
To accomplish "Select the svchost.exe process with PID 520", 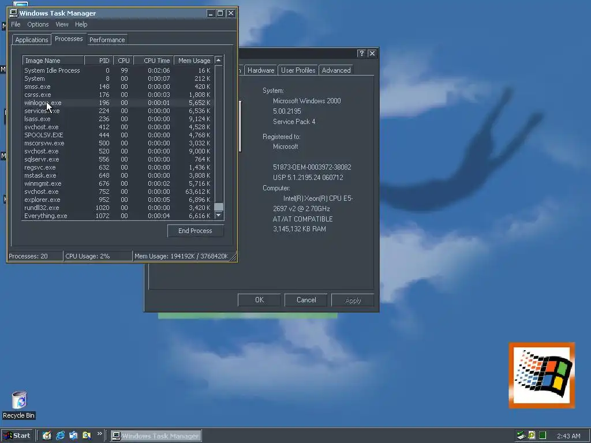I will tap(118, 152).
